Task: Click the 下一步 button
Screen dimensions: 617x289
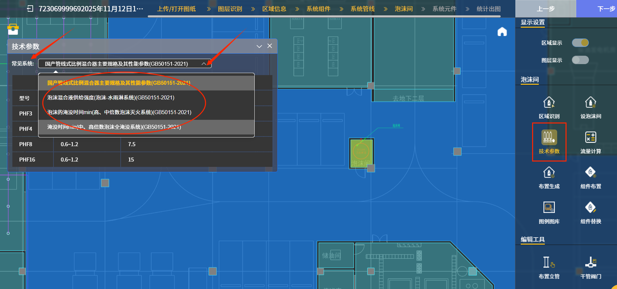Action: [606, 9]
